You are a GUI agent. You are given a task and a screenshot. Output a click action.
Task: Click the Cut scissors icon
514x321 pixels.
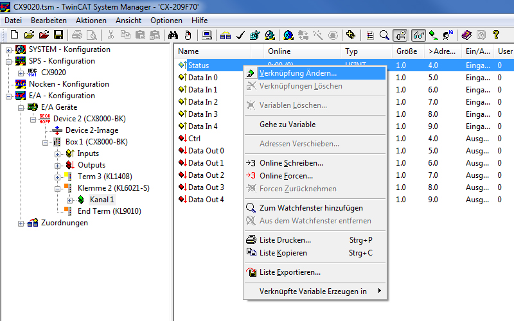coord(111,35)
